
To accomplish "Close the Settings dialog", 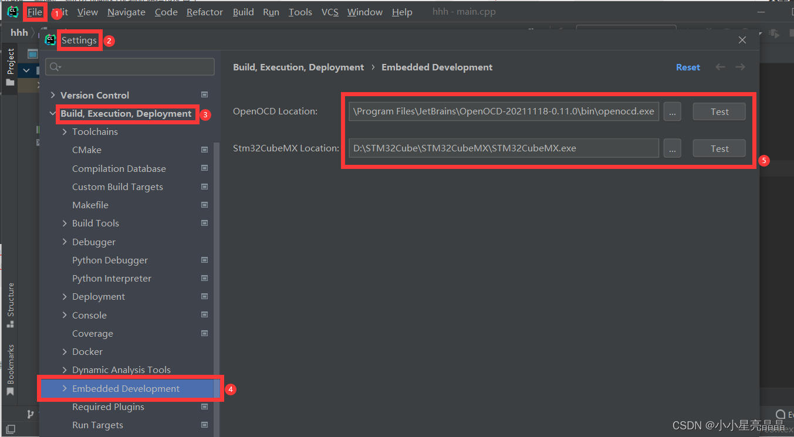I will 742,40.
